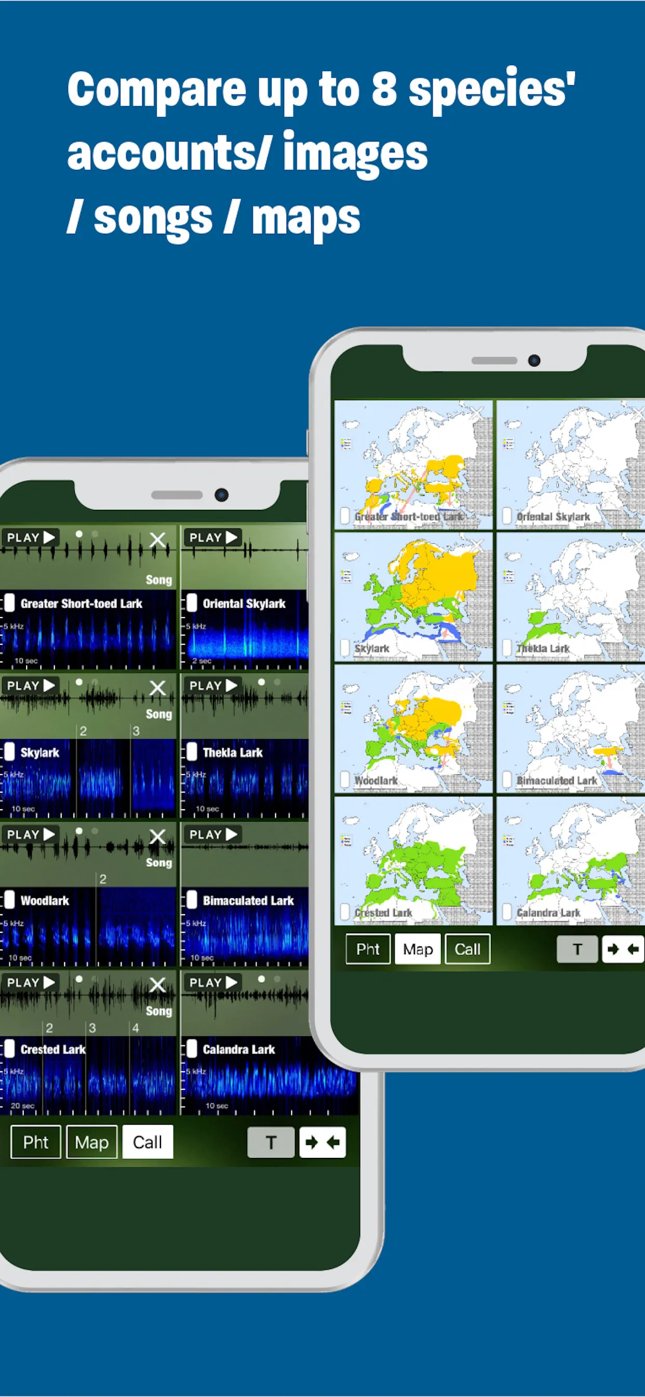Open Calandra Lark distribution map
The width and height of the screenshot is (645, 1397).
(571, 860)
